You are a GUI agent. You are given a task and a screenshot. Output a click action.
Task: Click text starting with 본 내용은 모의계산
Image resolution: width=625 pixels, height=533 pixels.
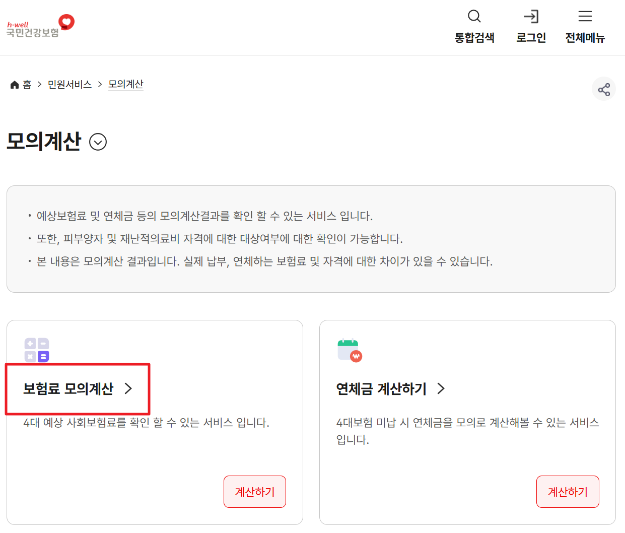tap(264, 261)
